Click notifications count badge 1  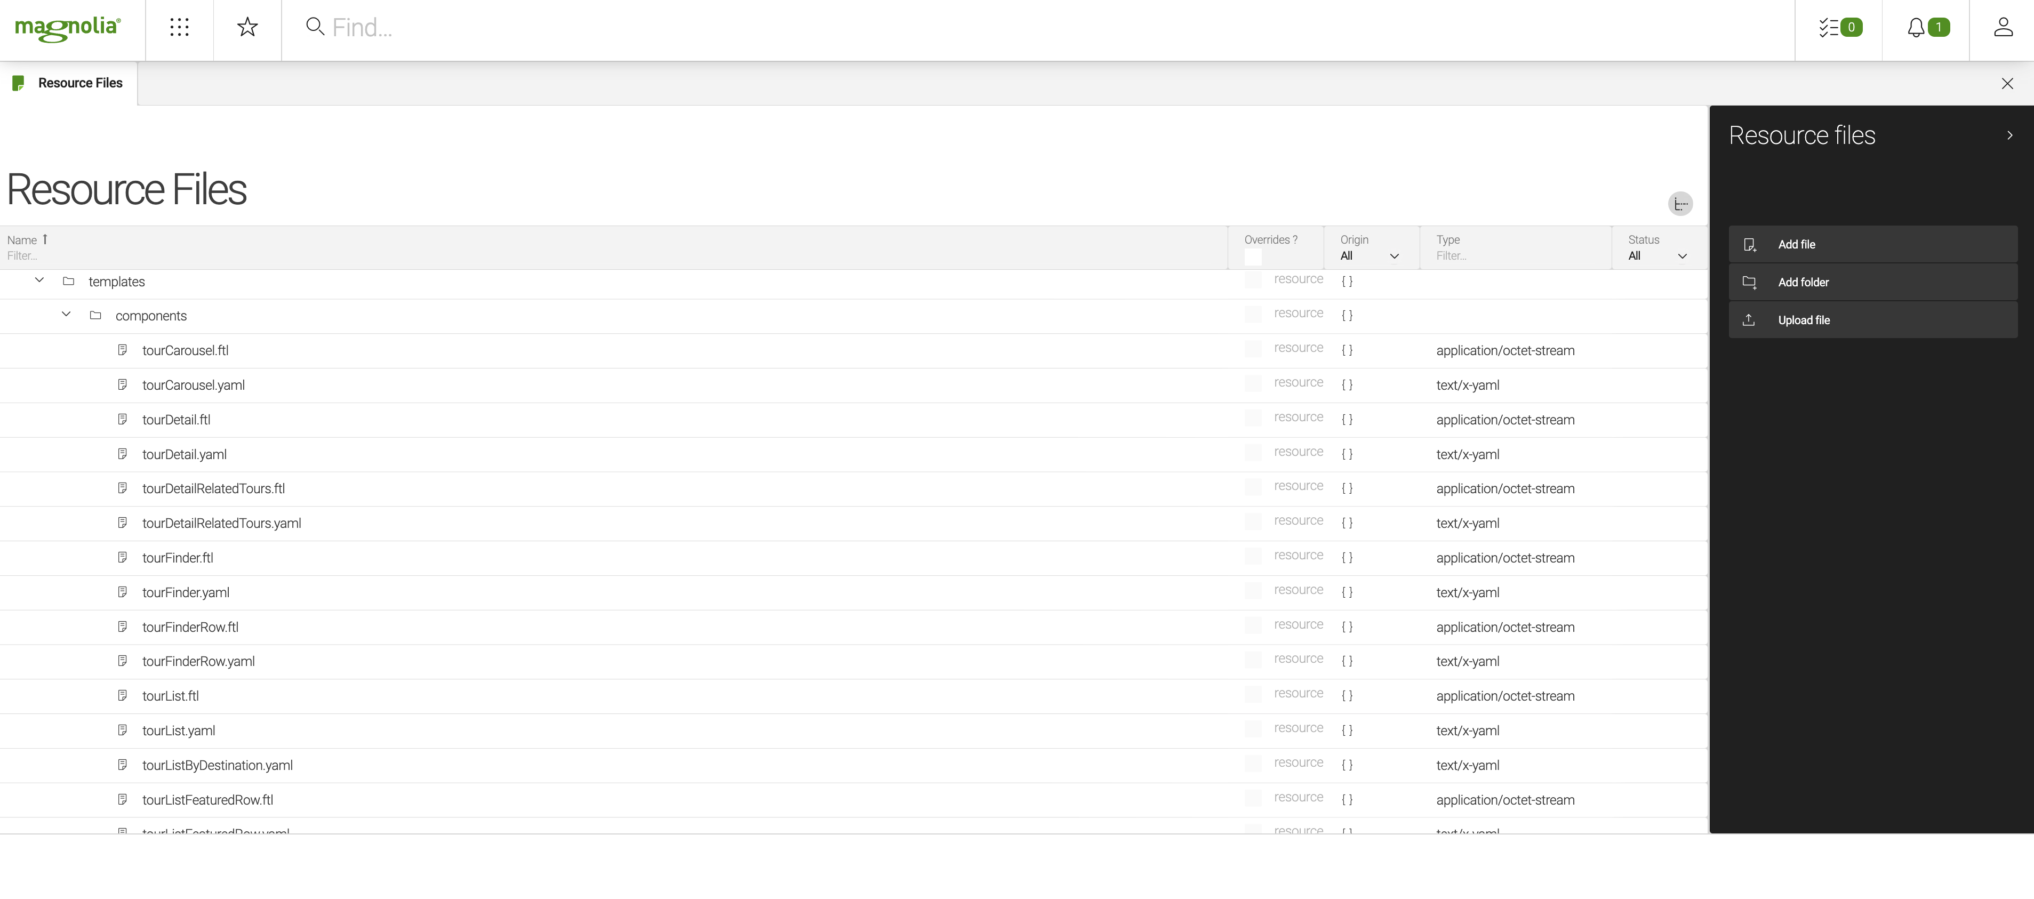coord(1939,28)
